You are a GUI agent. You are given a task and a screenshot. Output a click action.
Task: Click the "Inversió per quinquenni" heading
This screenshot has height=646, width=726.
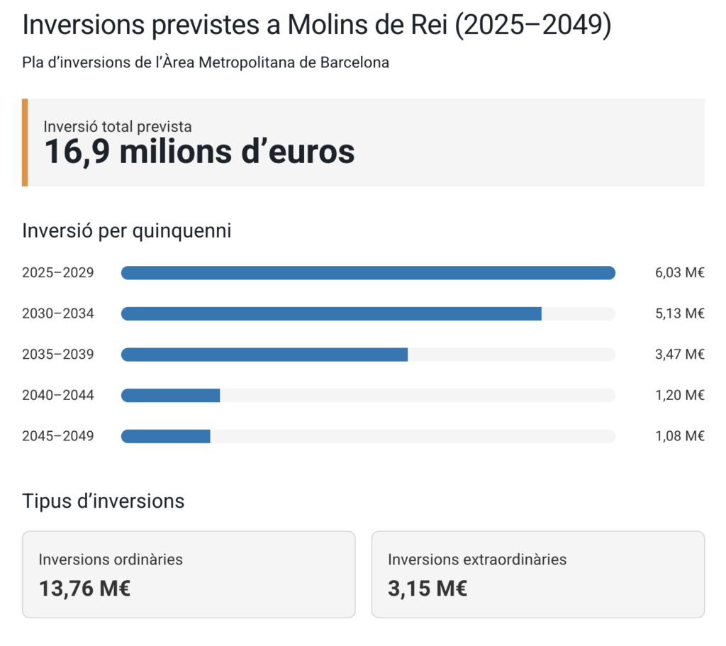[127, 230]
